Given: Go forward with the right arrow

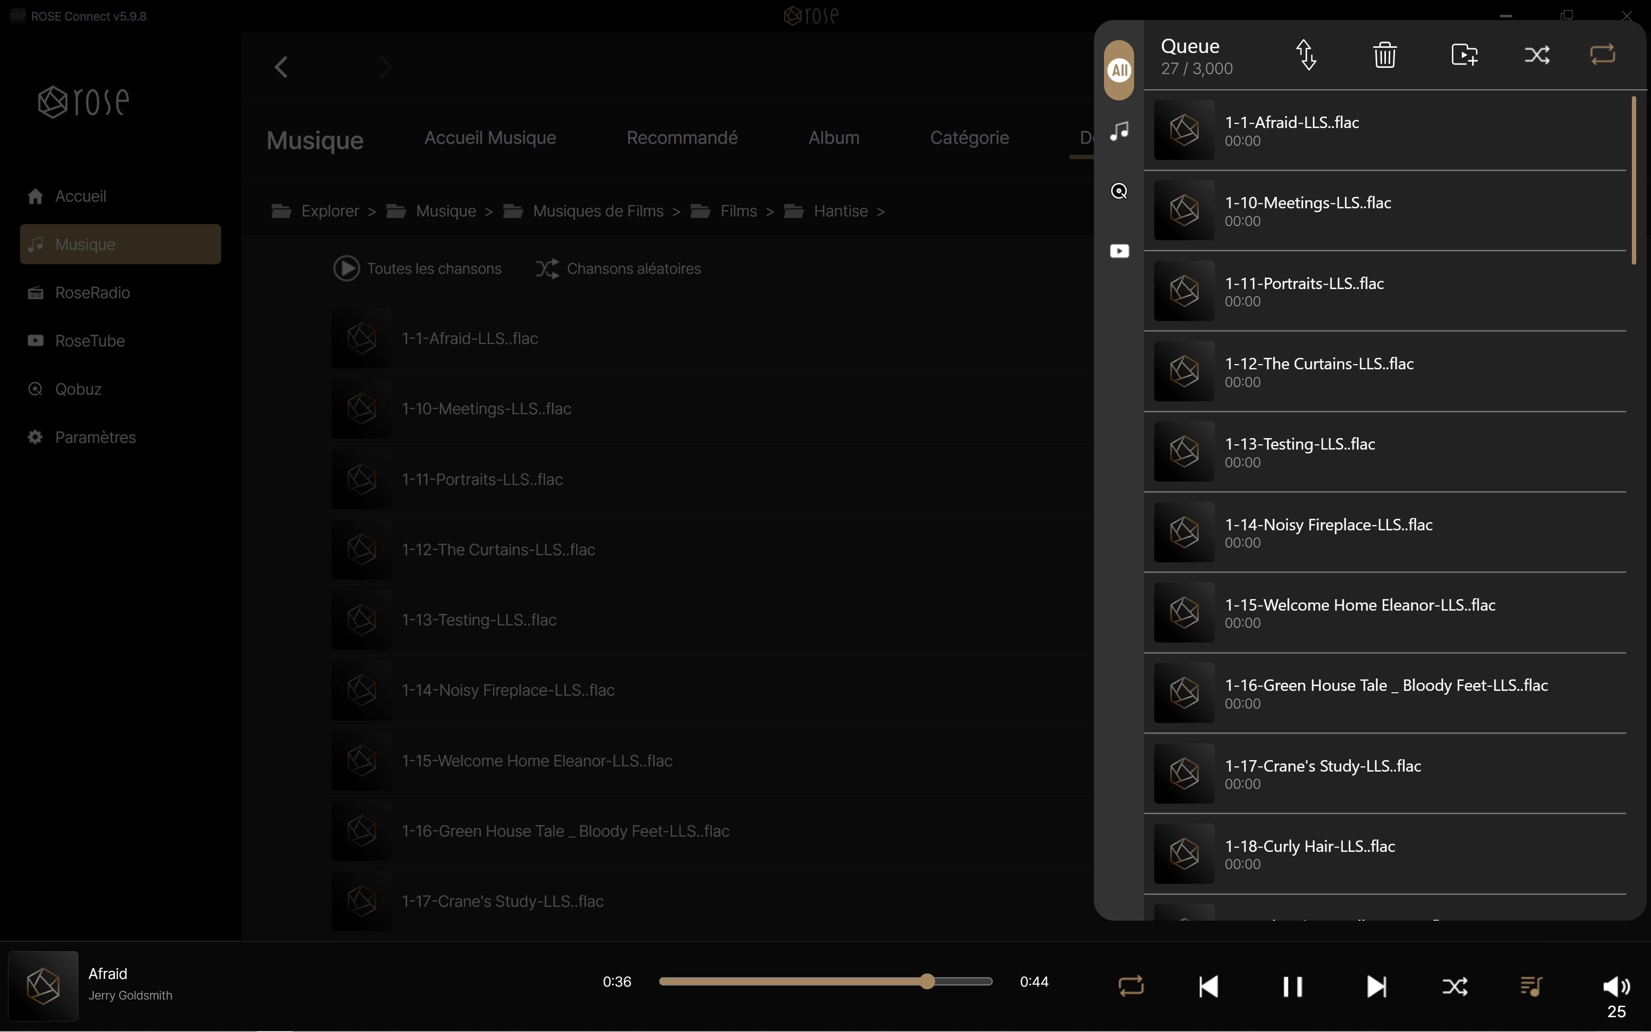Looking at the screenshot, I should (x=386, y=67).
